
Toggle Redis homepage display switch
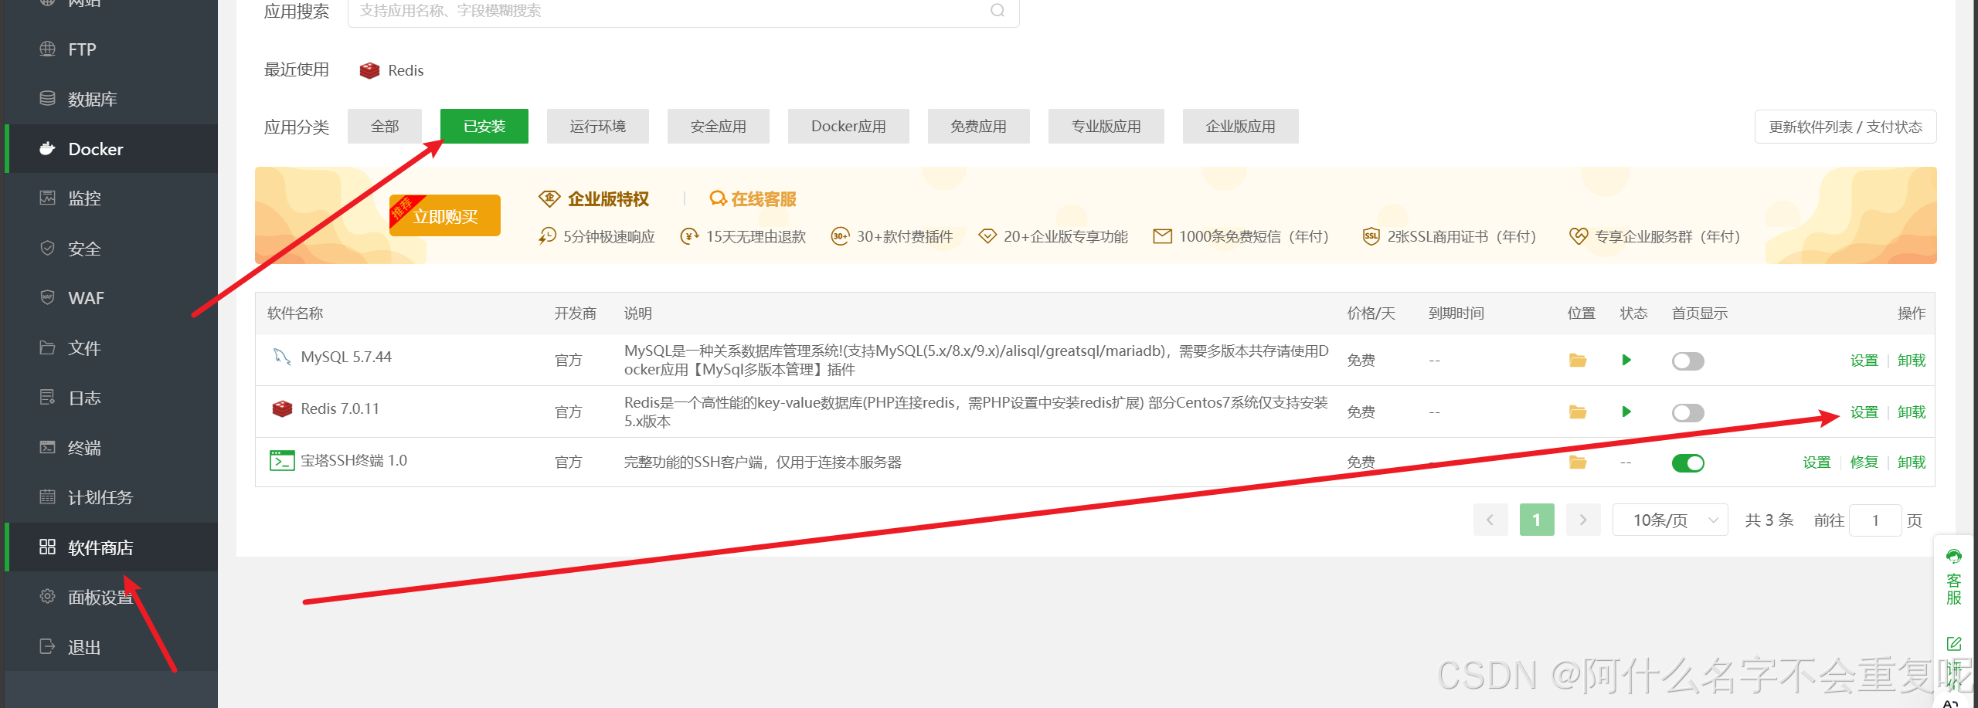pyautogui.click(x=1688, y=412)
